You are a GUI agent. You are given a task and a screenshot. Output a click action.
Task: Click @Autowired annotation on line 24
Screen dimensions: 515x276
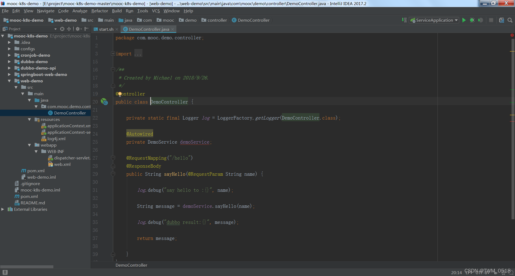pos(139,134)
